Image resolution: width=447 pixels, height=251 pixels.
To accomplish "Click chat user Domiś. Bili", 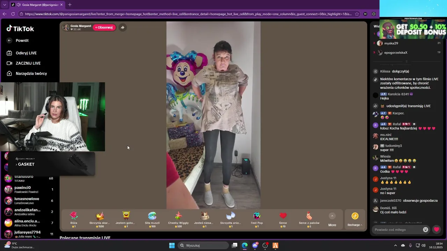I will click(x=388, y=208).
